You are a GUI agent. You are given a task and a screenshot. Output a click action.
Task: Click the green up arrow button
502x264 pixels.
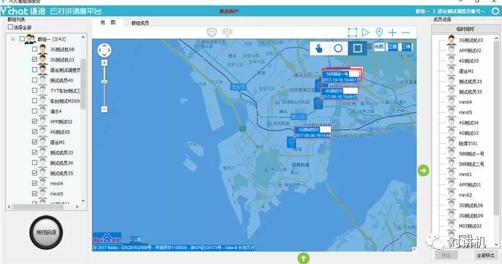click(x=304, y=258)
